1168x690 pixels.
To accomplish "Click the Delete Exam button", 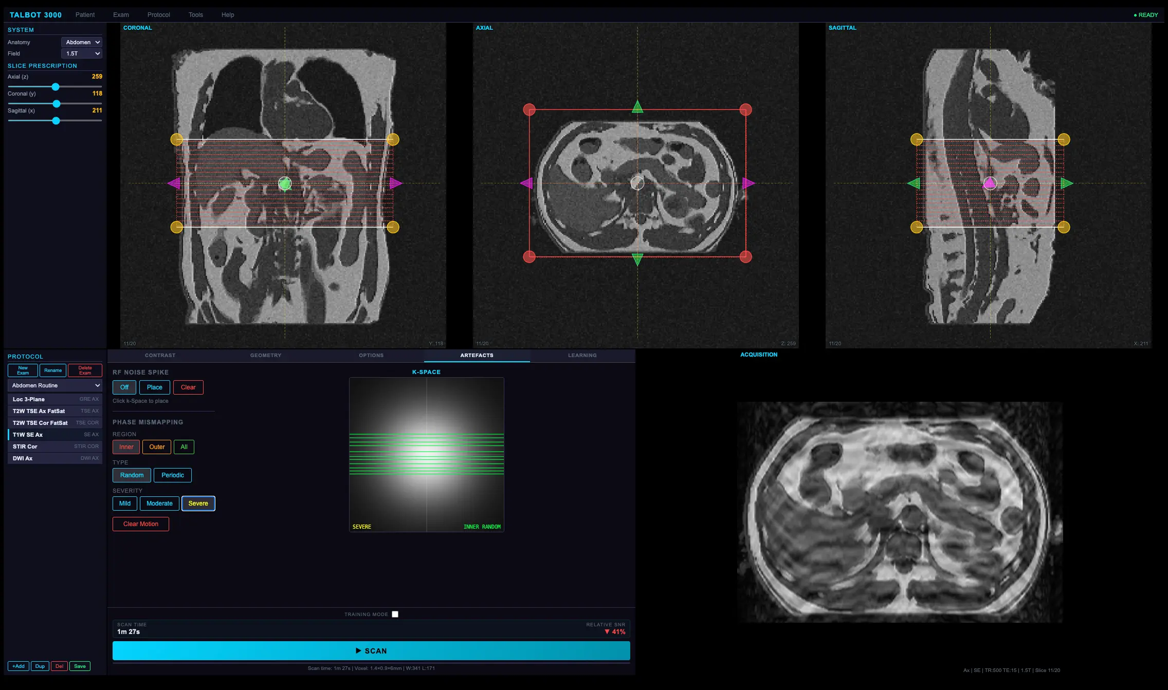I will coord(85,370).
